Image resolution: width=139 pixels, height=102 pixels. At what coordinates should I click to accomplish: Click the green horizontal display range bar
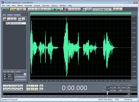coord(81,13)
